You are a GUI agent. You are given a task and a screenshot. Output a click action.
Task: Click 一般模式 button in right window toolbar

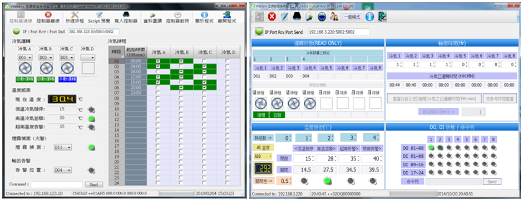point(352,17)
